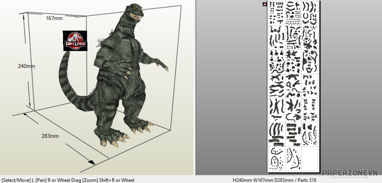Select the middle page in the sixth pattern row
The image size is (382, 183).
click(x=294, y=134)
